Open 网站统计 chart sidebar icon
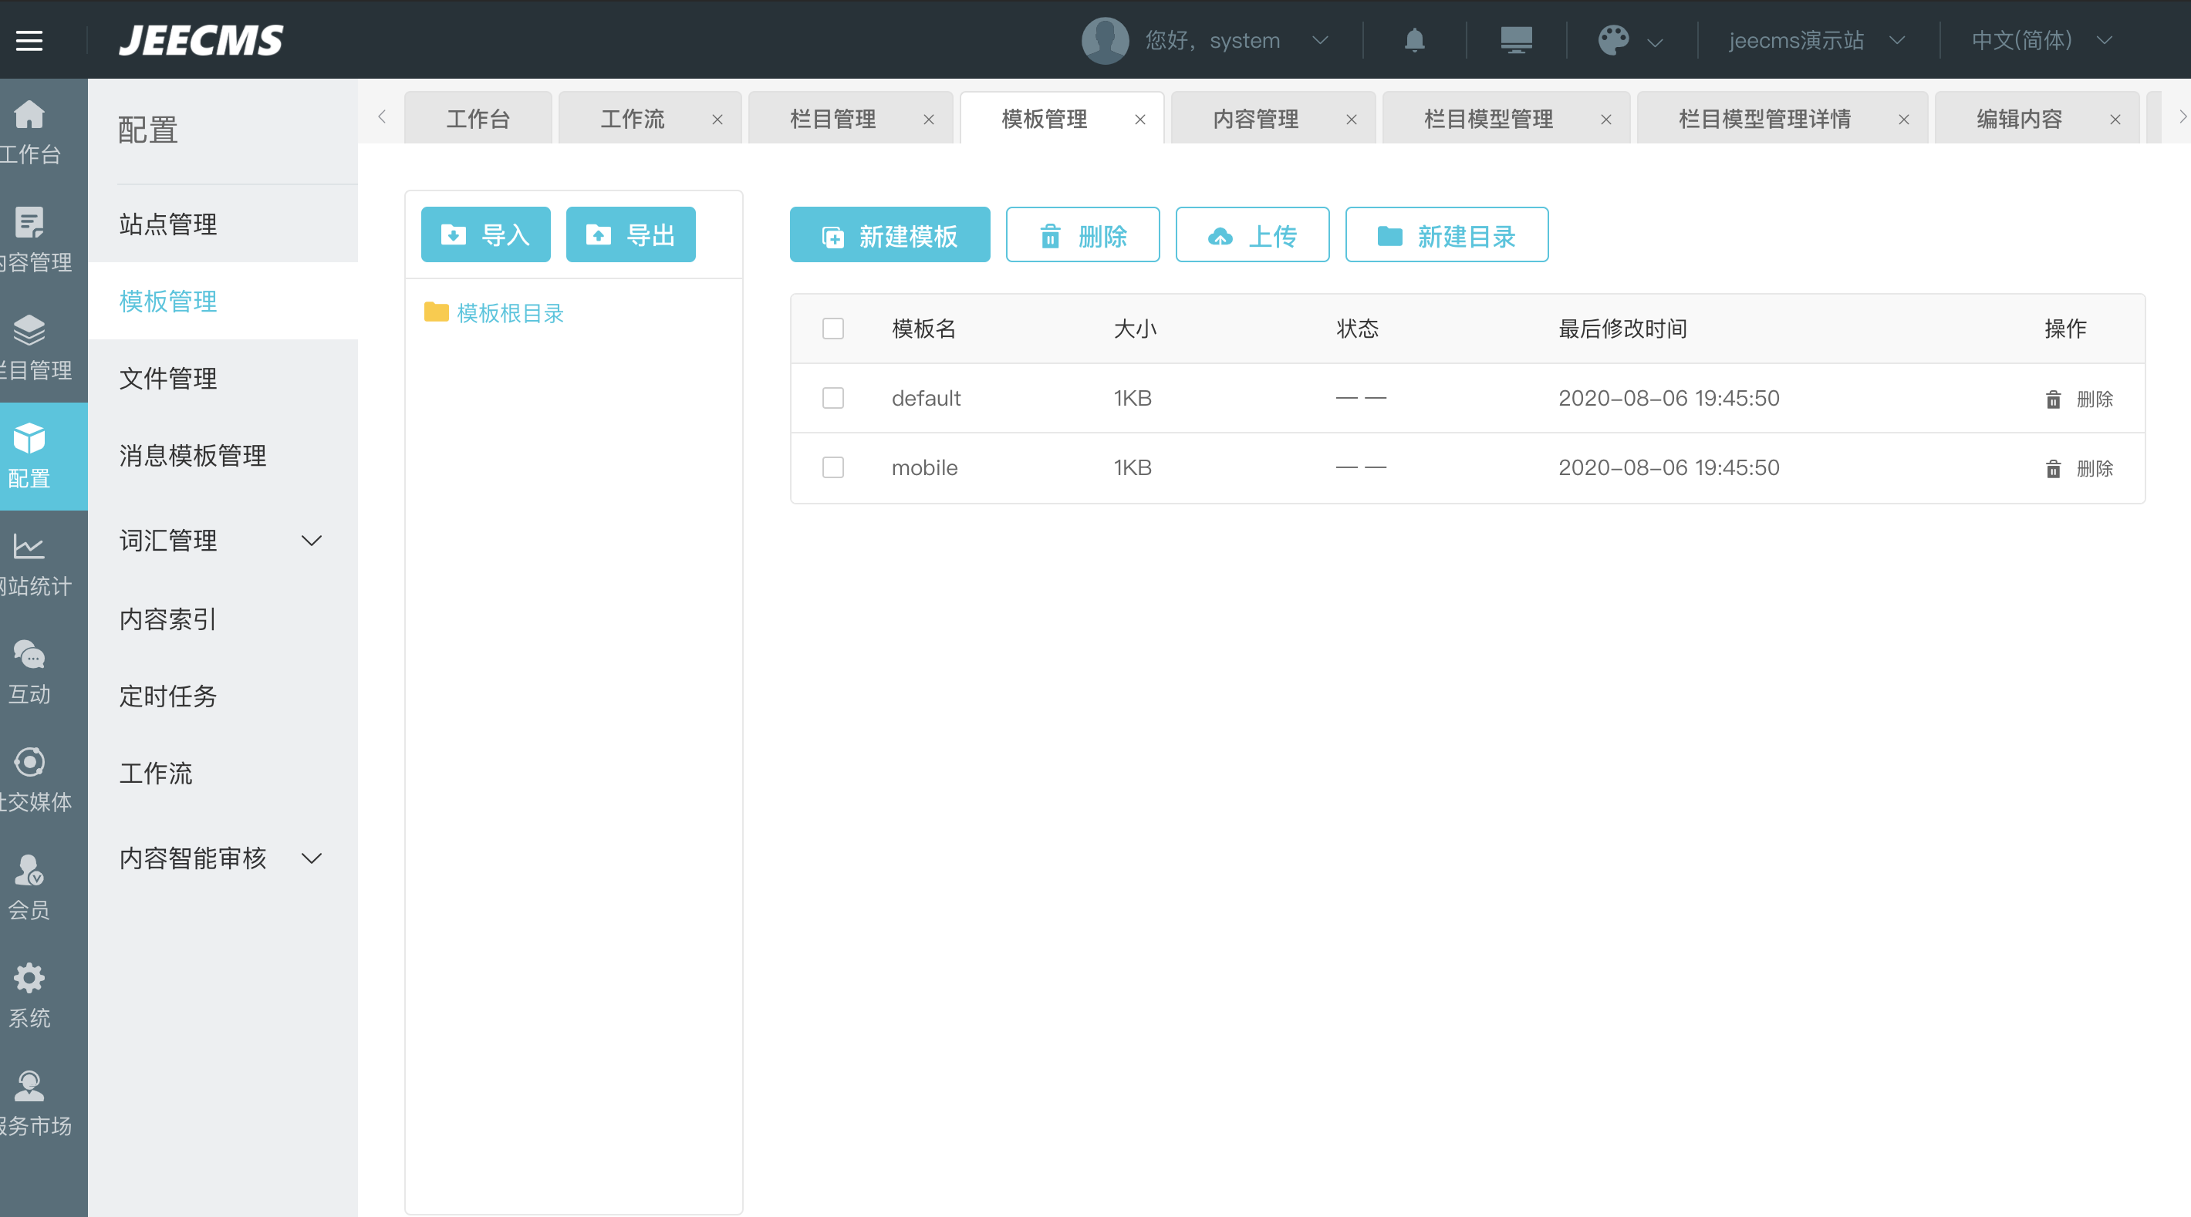The image size is (2191, 1217). (x=29, y=547)
